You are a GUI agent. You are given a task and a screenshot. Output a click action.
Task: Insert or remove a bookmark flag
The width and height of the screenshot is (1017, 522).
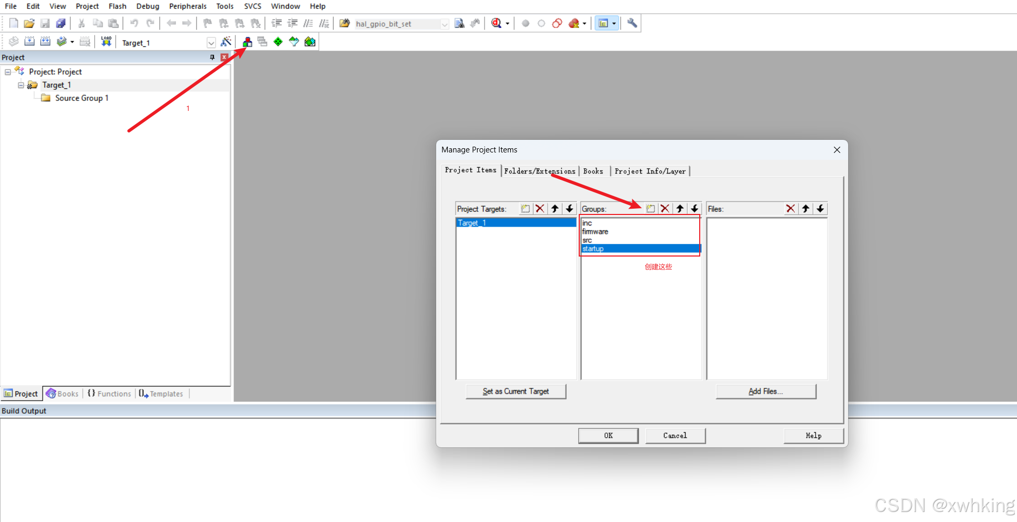(x=208, y=23)
